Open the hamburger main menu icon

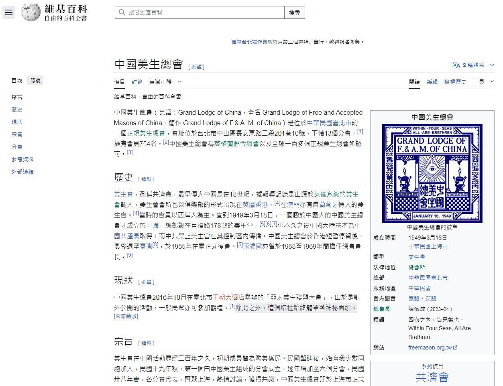click(9, 12)
